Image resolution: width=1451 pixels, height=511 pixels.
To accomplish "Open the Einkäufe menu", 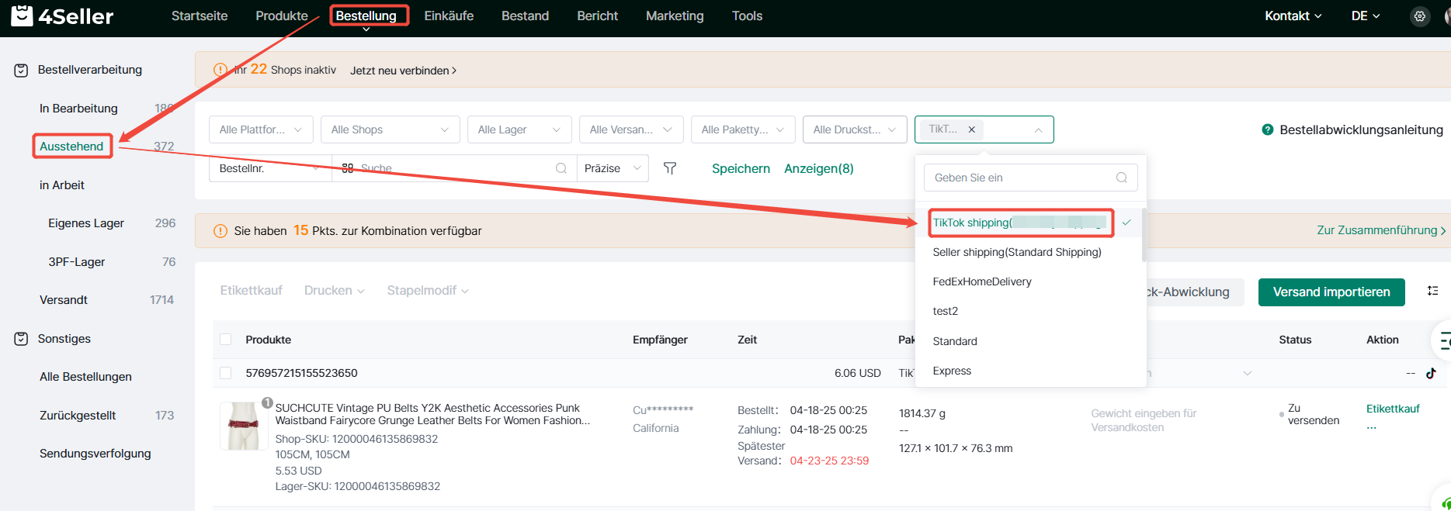I will (x=449, y=16).
